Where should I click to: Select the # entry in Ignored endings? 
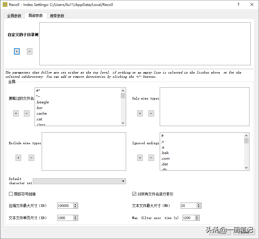tap(202, 136)
